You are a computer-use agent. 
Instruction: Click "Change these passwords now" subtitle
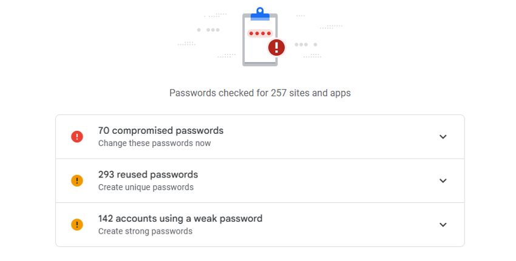tap(155, 144)
